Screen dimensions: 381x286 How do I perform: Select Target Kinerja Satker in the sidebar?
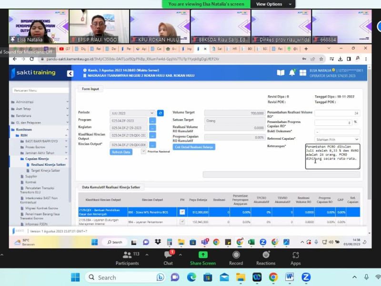45,170
